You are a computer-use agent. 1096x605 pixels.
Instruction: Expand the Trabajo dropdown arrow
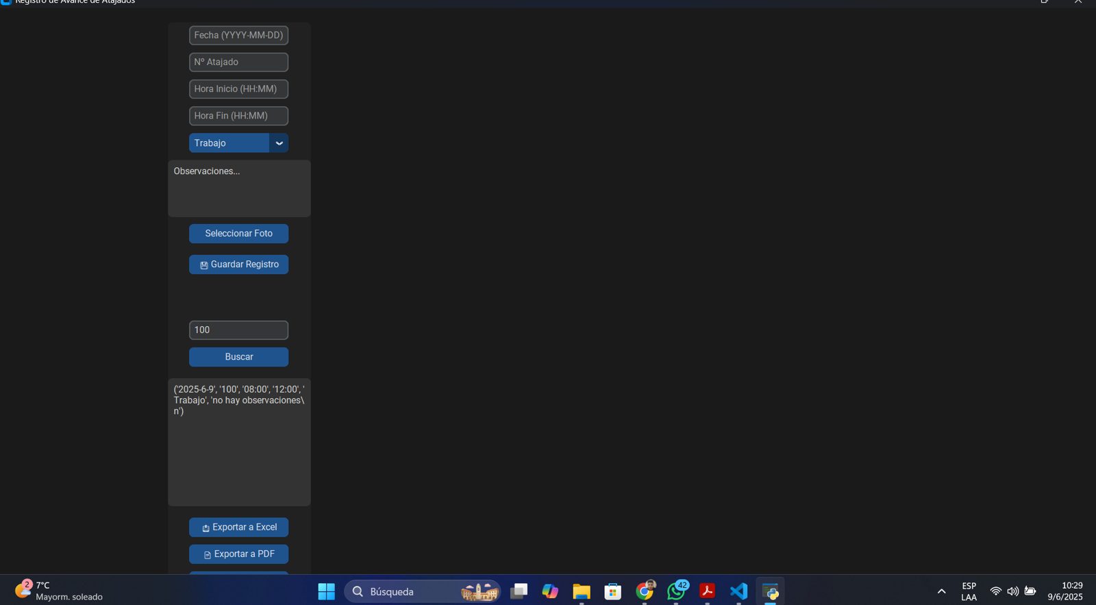[x=279, y=143]
